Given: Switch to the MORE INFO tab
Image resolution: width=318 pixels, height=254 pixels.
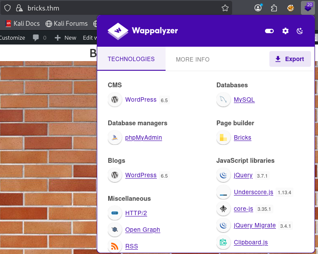Looking at the screenshot, I should pos(193,59).
